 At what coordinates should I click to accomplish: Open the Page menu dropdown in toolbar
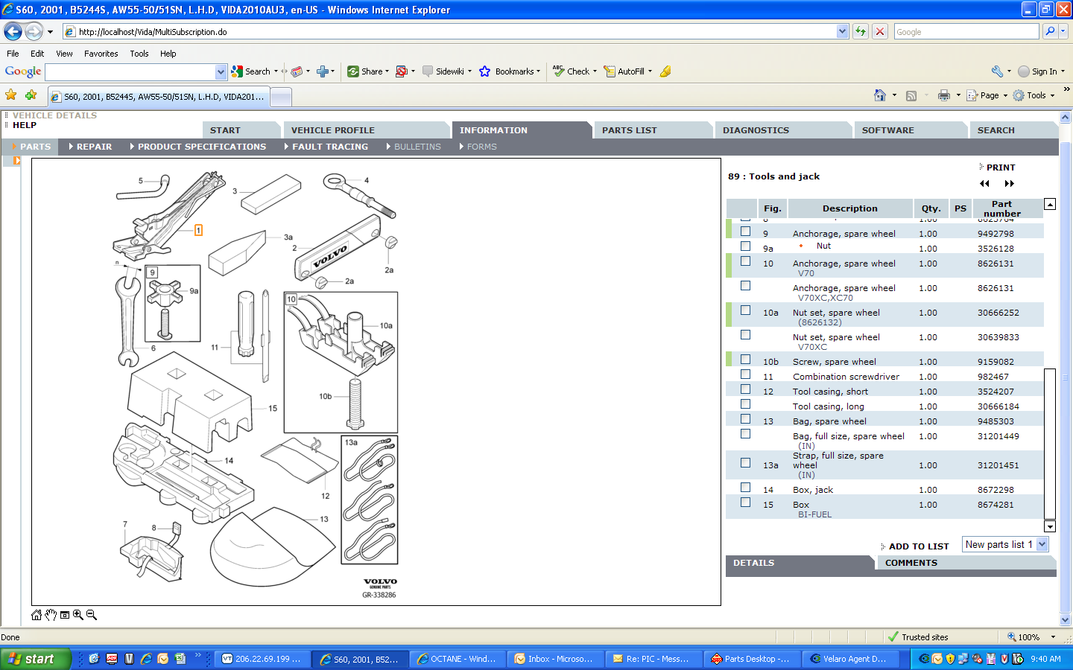tap(1005, 95)
